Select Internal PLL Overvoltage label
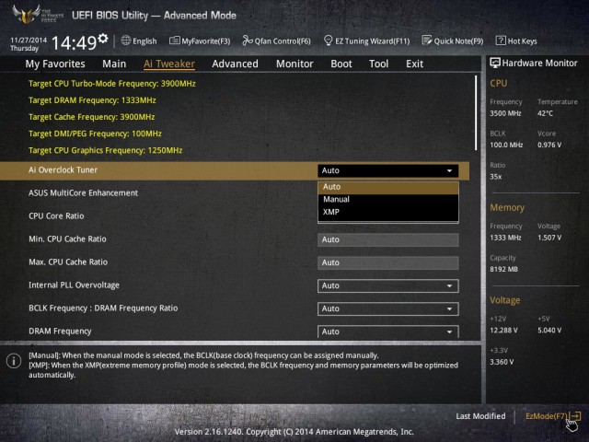 (74, 285)
